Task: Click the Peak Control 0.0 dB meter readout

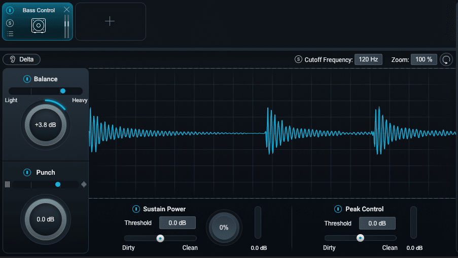Action: click(x=414, y=248)
